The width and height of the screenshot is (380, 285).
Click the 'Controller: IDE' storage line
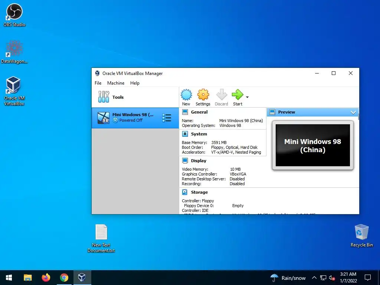195,210
